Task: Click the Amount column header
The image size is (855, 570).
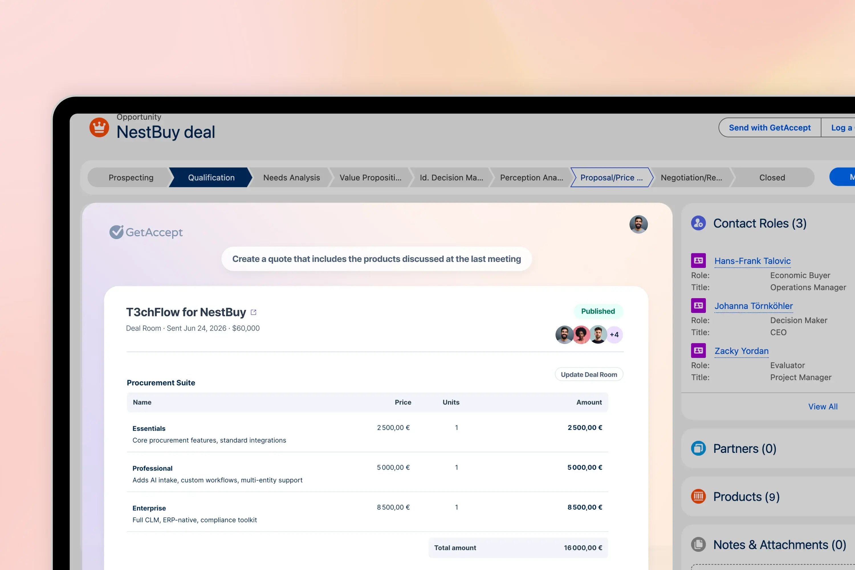Action: coord(589,402)
